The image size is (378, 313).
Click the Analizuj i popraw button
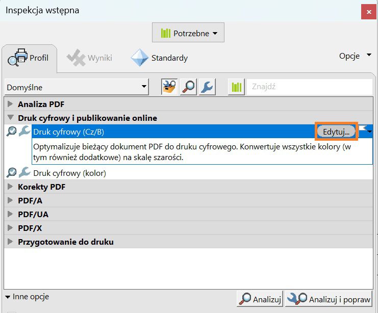[x=329, y=299]
